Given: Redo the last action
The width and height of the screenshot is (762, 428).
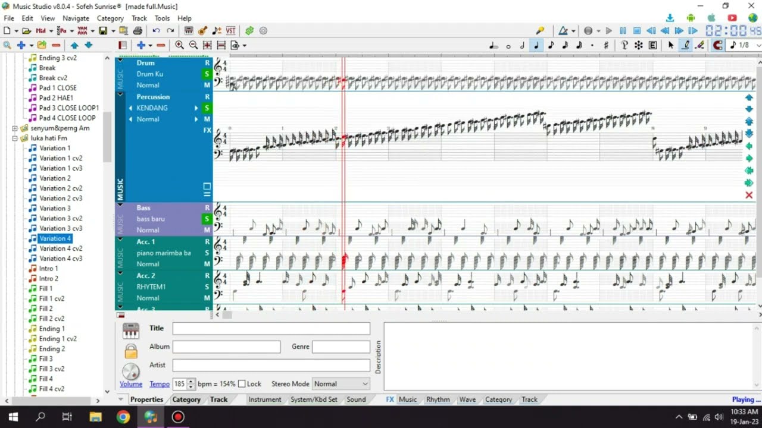Looking at the screenshot, I should point(170,30).
